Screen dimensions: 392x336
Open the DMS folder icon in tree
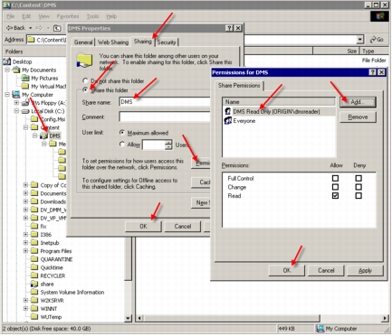[x=43, y=135]
